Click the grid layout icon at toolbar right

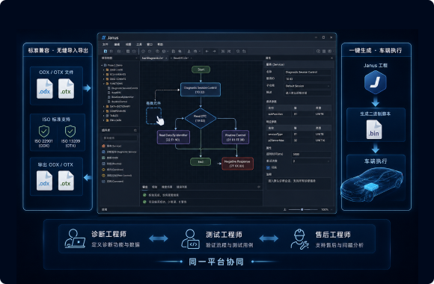coord(324,51)
